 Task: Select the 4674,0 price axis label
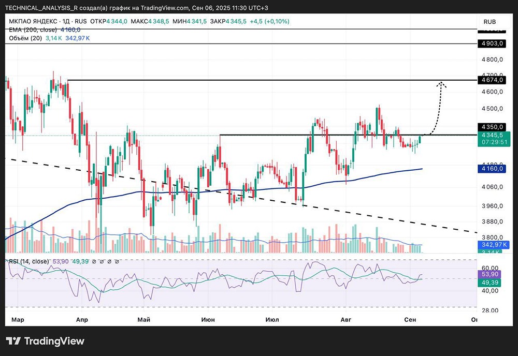pos(491,80)
